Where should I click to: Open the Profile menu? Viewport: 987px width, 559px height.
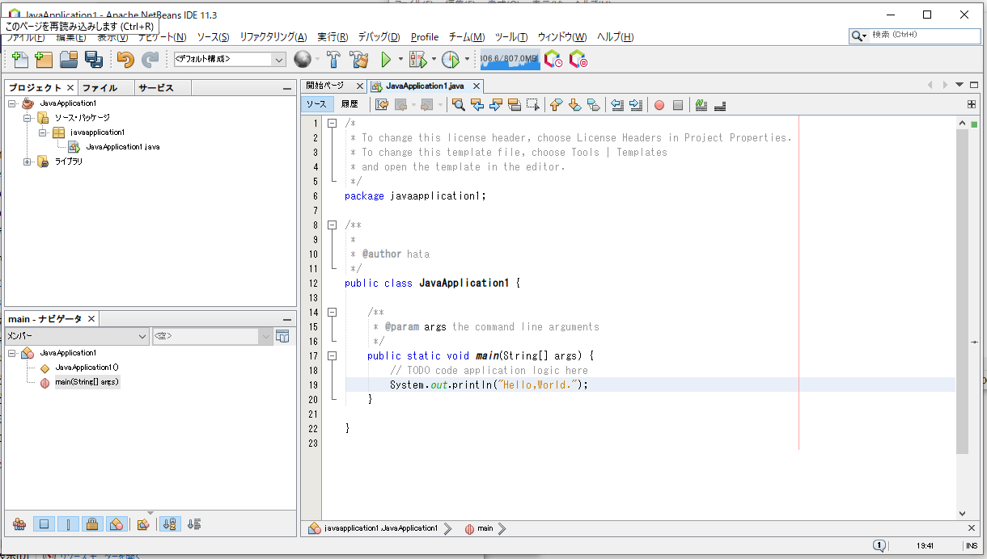[425, 37]
